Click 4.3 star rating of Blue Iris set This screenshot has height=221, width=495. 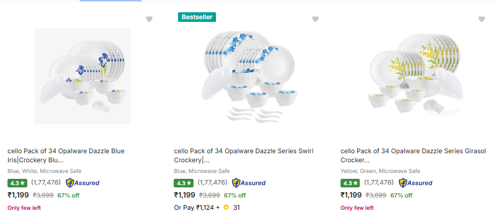(x=17, y=183)
